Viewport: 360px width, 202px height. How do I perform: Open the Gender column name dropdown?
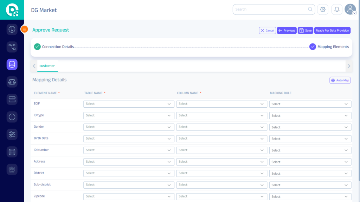tap(221, 127)
